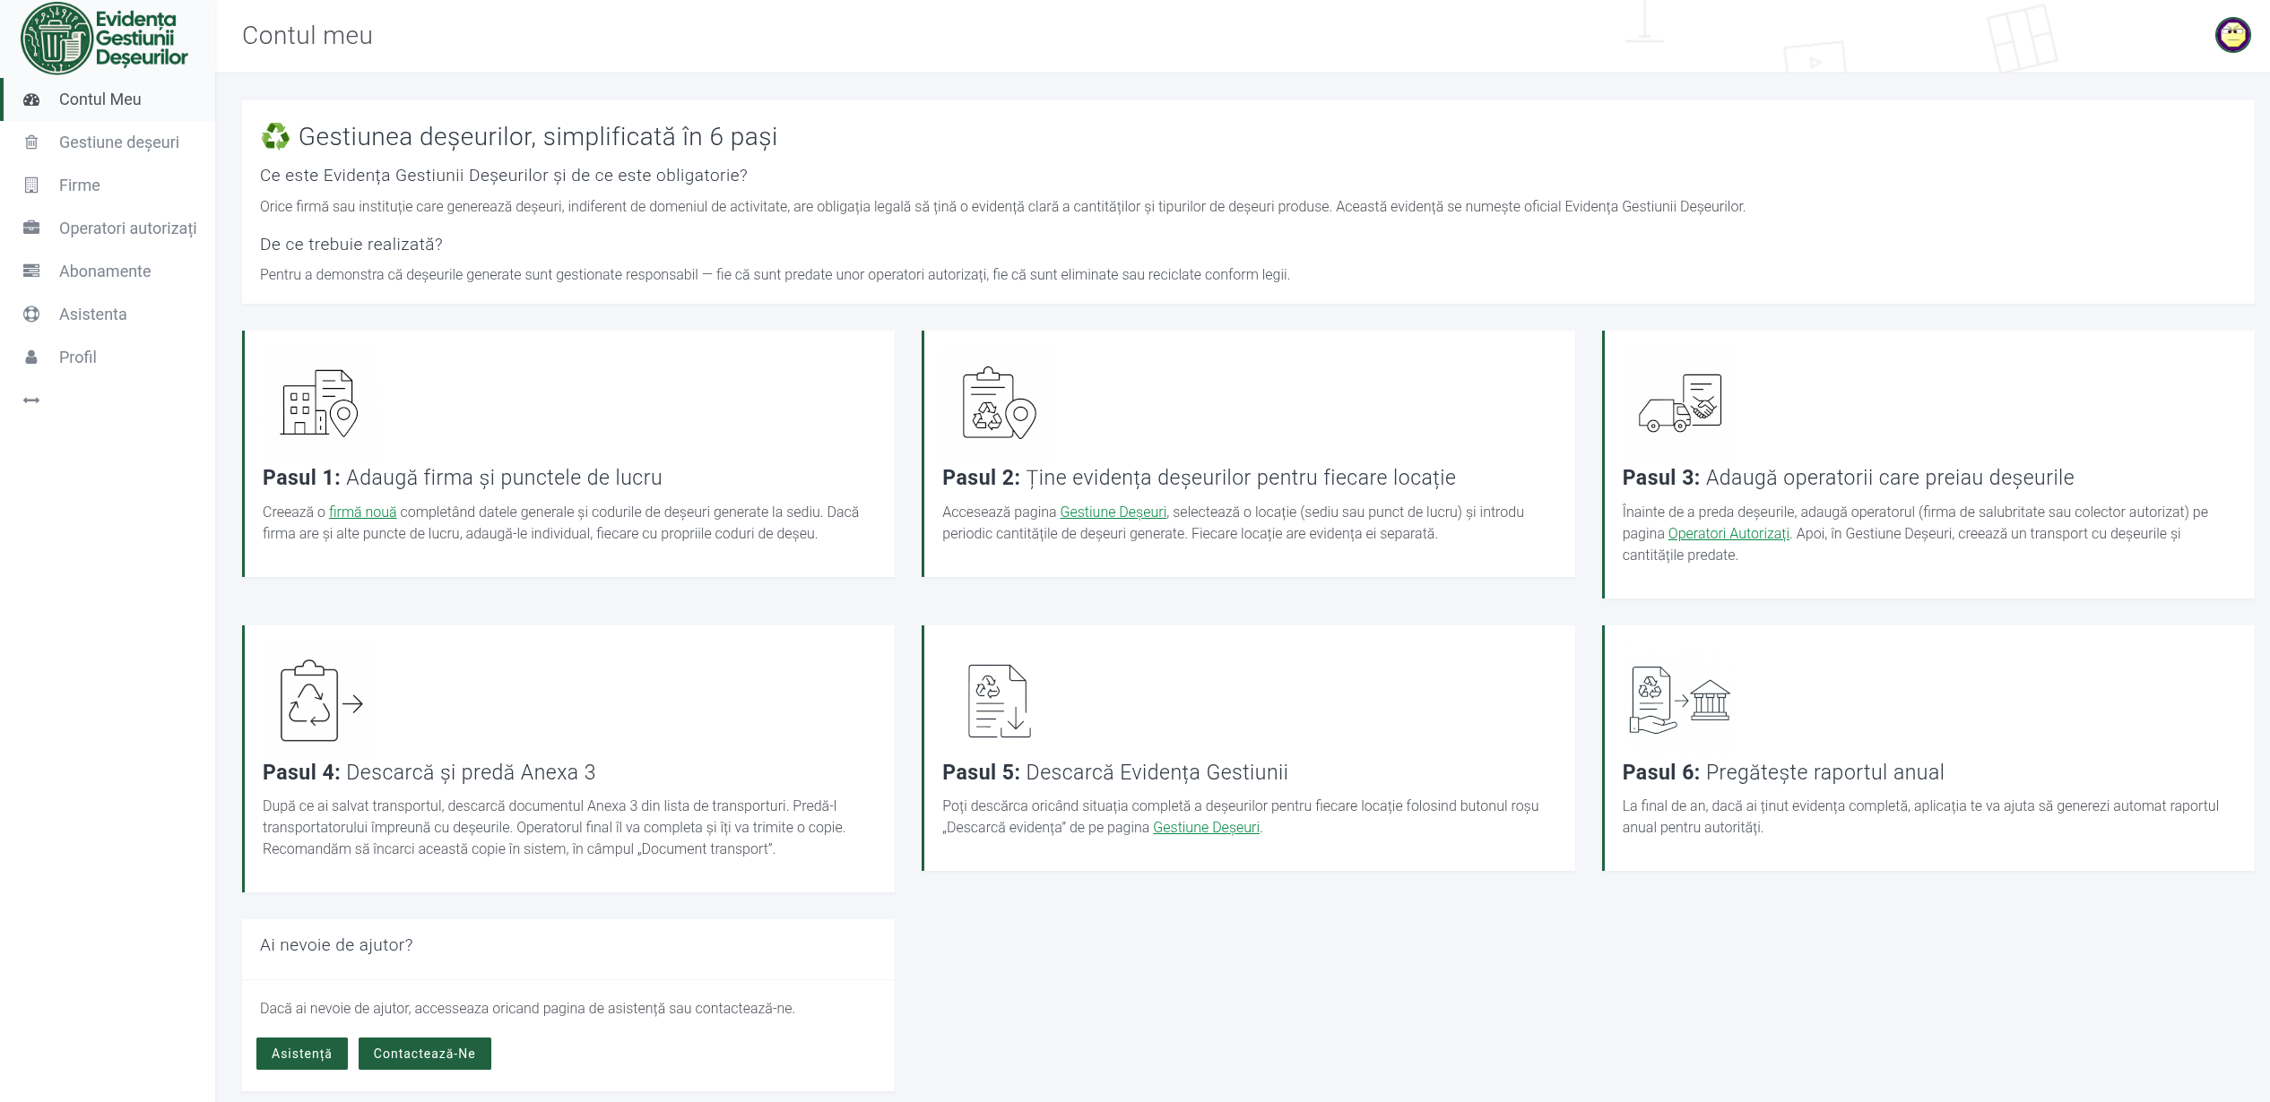Collapse the sidebar with the arrows icon
The image size is (2270, 1102).
31,400
